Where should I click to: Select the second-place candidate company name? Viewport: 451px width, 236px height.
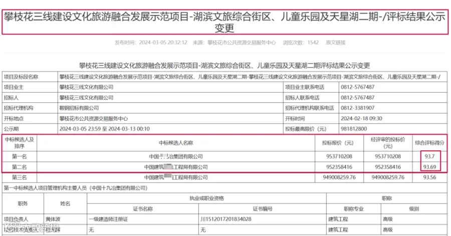tap(176, 167)
